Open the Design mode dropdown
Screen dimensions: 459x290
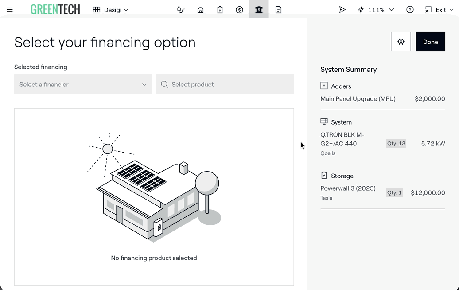[x=111, y=10]
